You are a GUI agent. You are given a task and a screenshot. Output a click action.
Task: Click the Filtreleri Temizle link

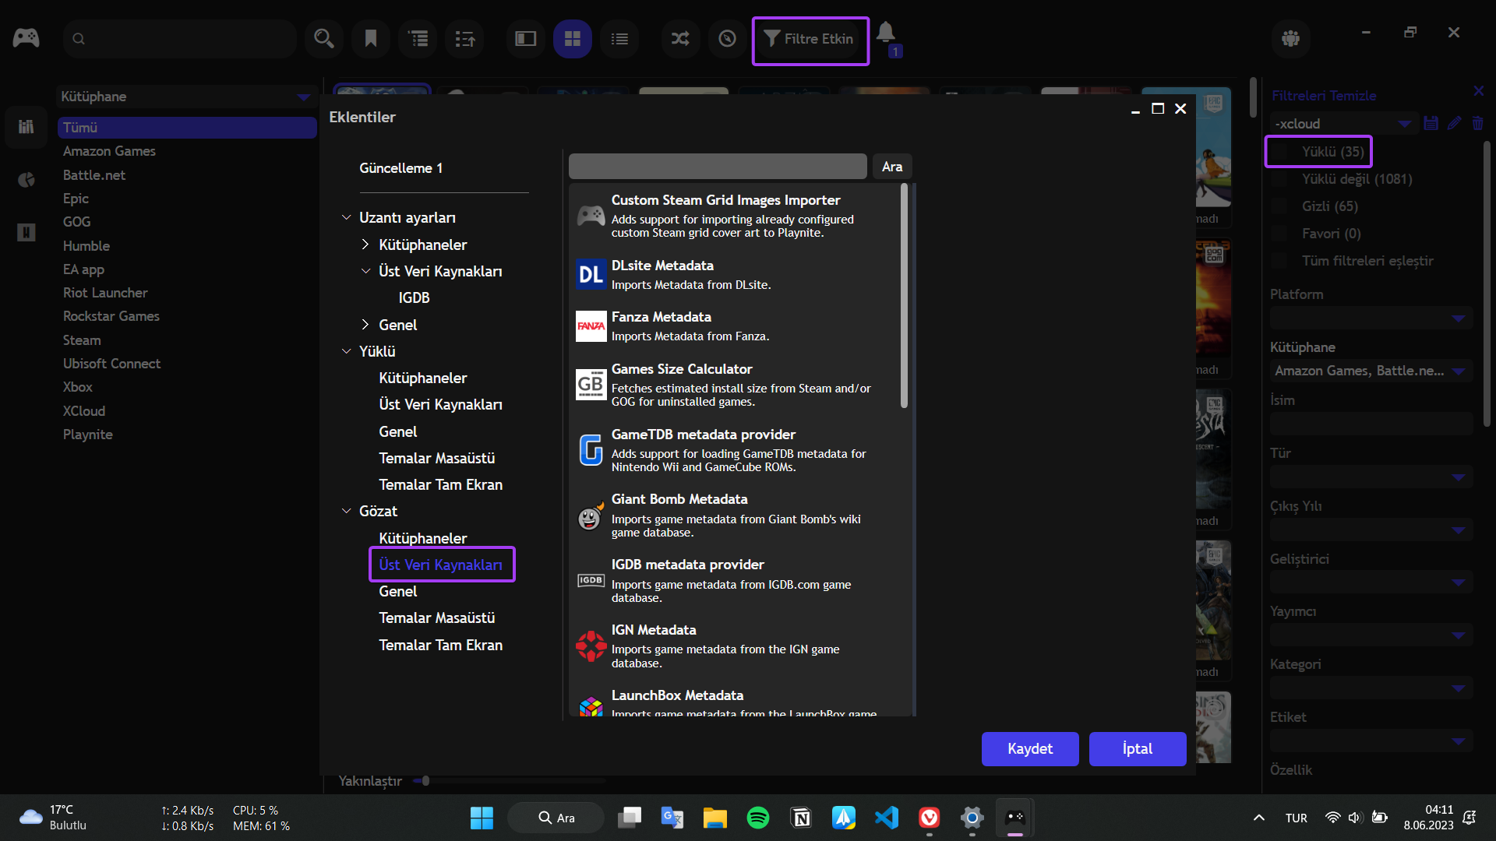1323,96
